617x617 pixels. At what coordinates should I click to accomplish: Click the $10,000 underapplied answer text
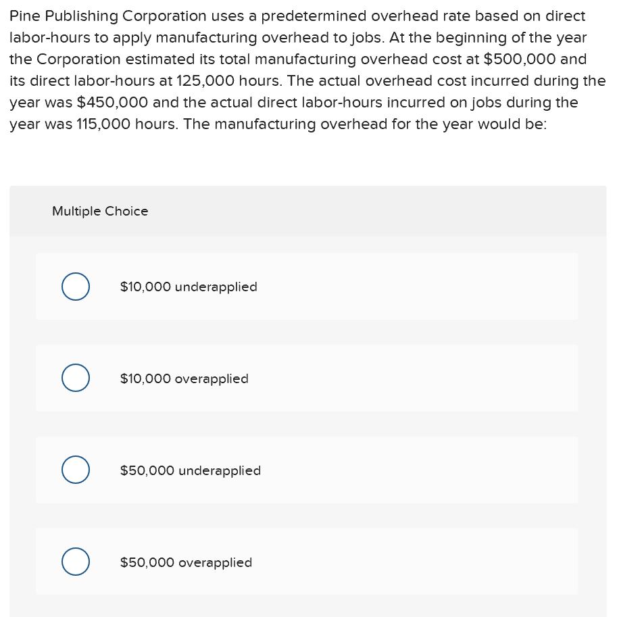click(x=189, y=287)
